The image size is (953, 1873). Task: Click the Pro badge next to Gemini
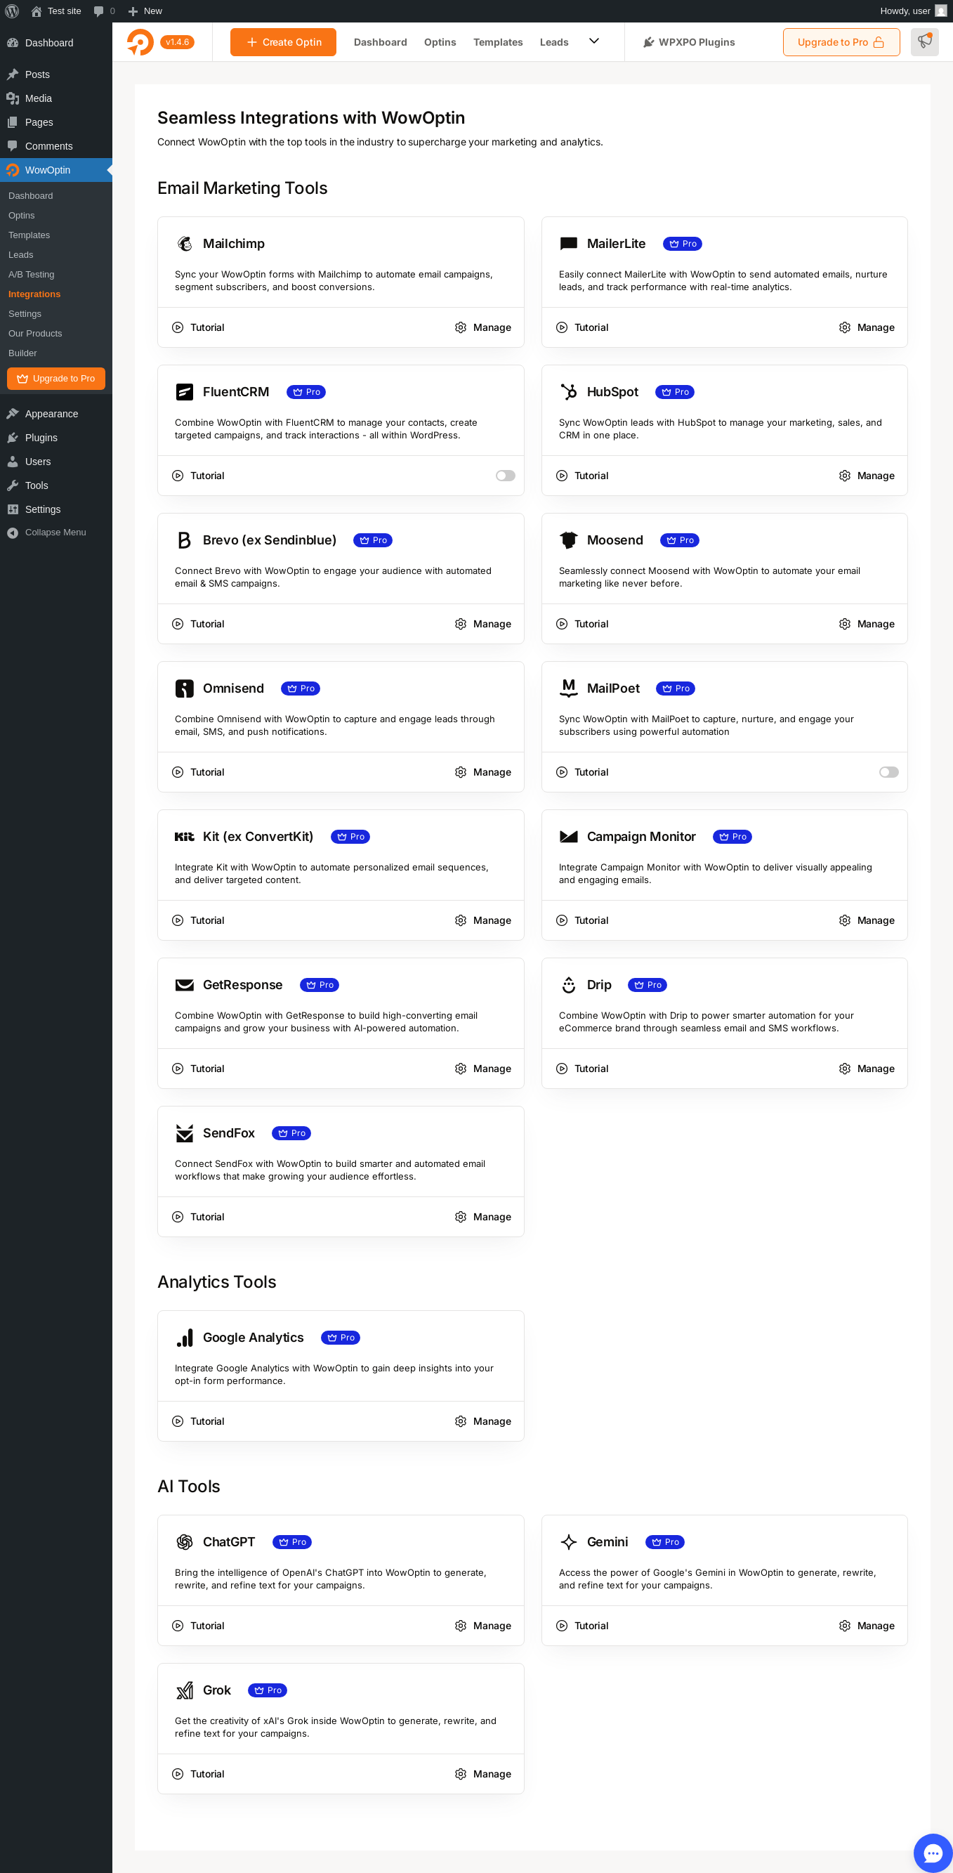point(664,1541)
